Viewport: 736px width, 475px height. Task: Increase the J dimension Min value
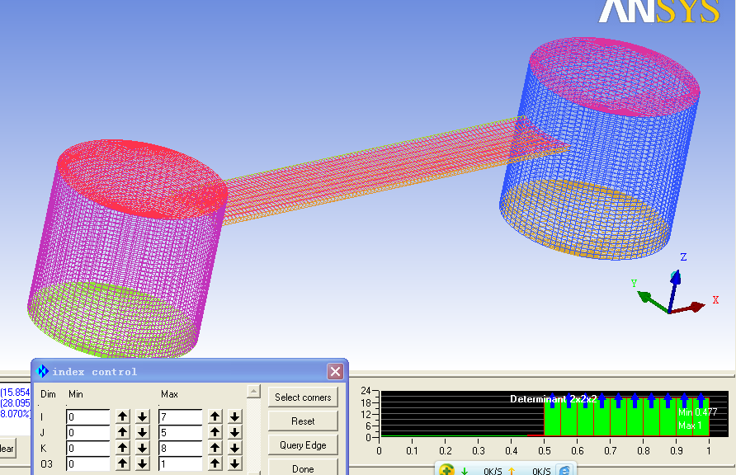(123, 432)
